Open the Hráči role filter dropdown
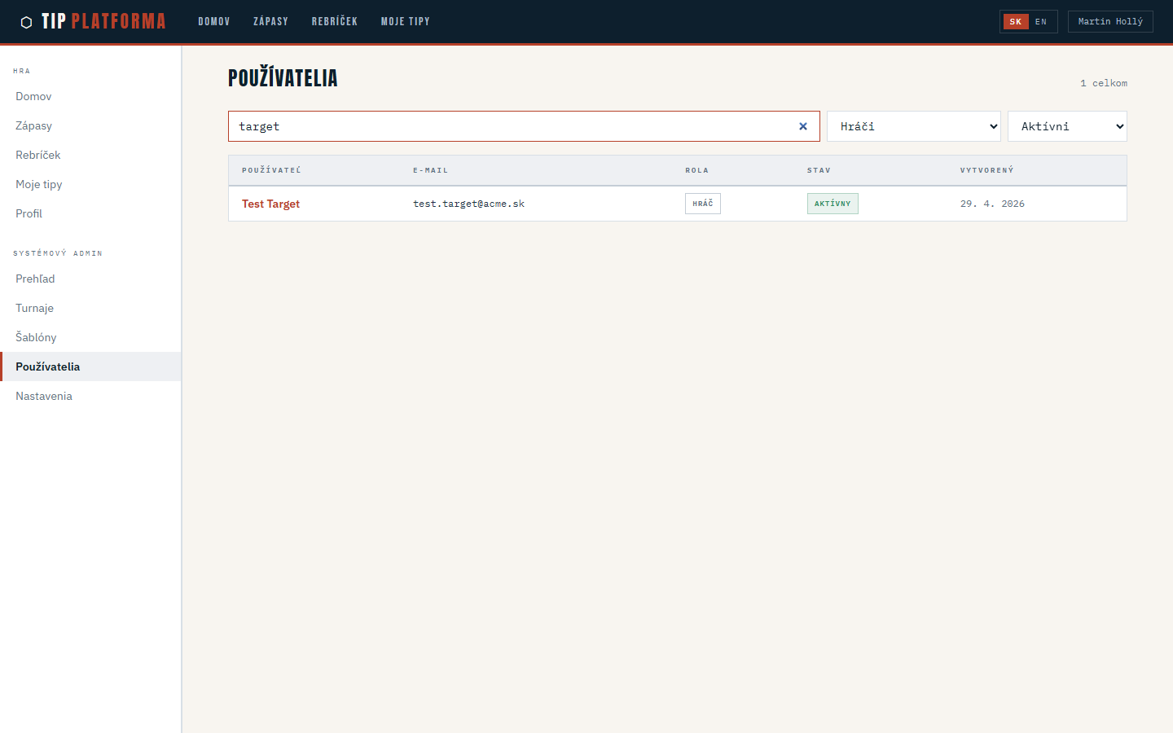The height and width of the screenshot is (733, 1173). (913, 126)
